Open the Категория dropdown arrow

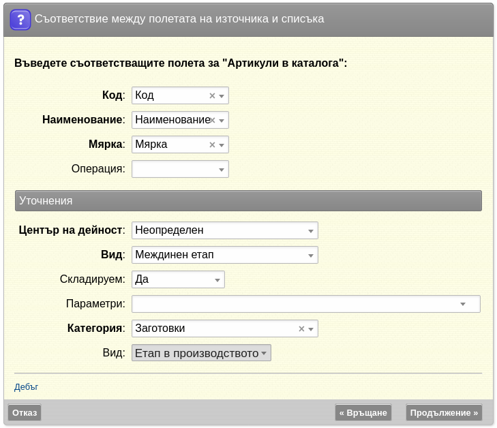coord(311,329)
